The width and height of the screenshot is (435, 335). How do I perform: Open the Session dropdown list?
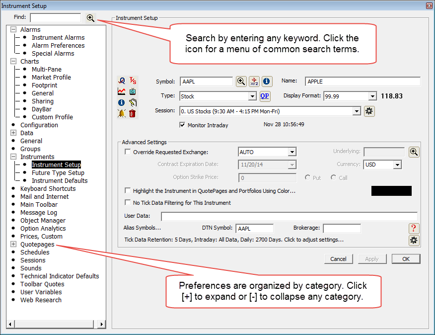[x=357, y=111]
